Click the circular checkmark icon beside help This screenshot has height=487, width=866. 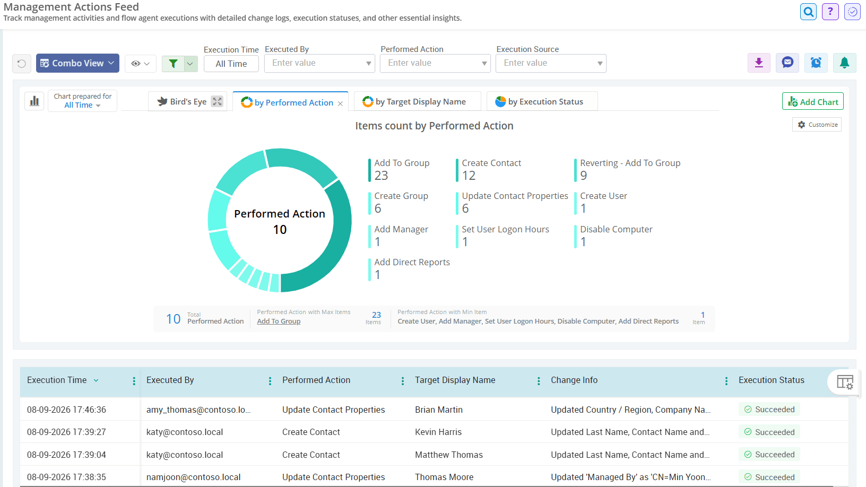[x=852, y=12]
